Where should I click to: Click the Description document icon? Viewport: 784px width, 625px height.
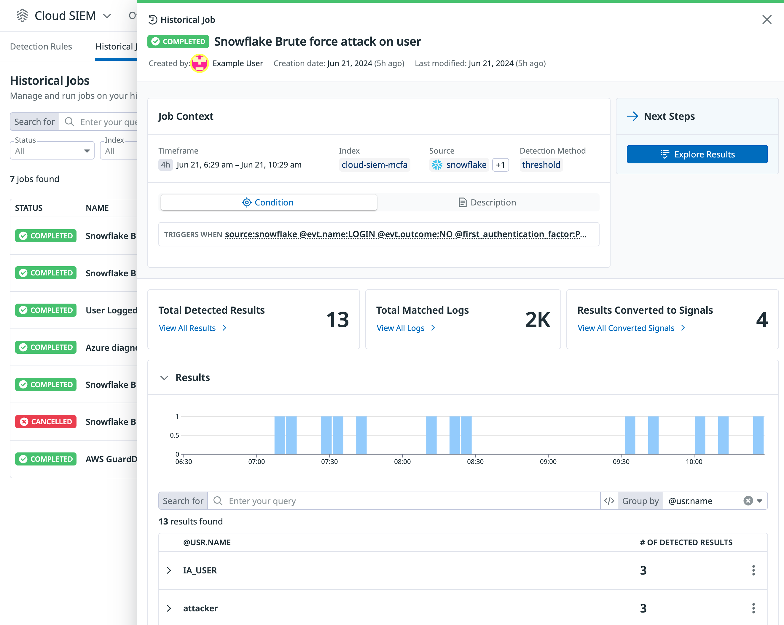pos(462,202)
